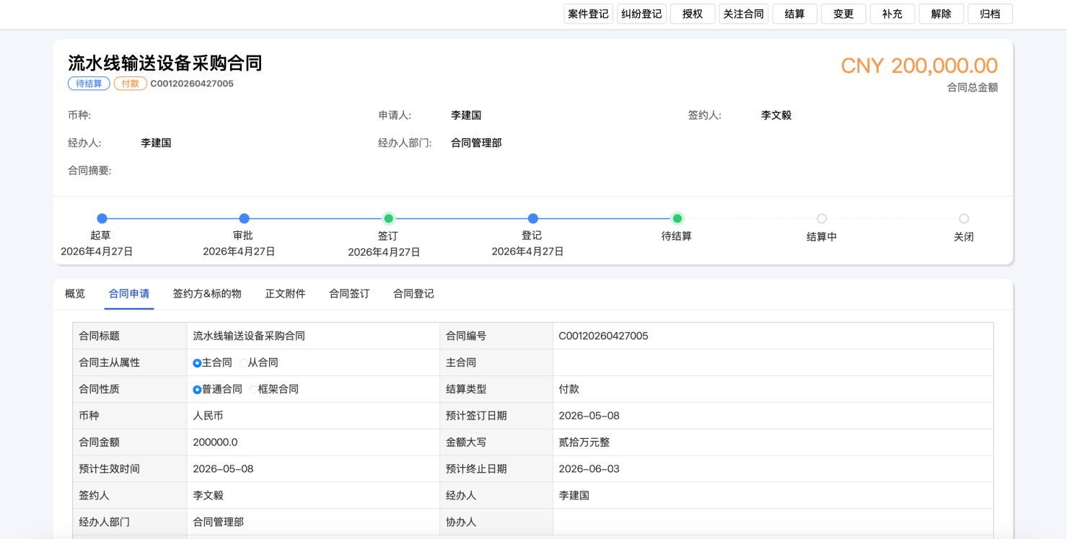Viewport: 1072px width, 539px height.
Task: Start settlement with the 结算 button
Action: pyautogui.click(x=794, y=14)
